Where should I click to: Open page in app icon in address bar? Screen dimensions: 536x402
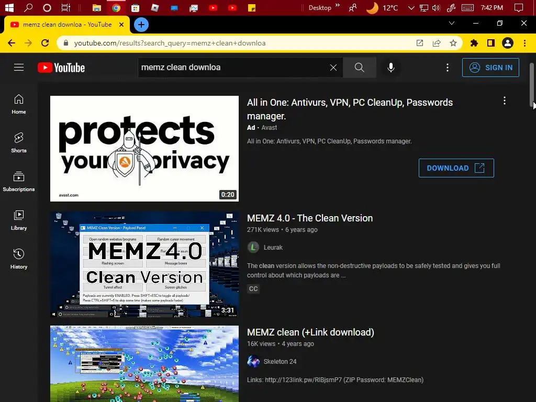[420, 43]
